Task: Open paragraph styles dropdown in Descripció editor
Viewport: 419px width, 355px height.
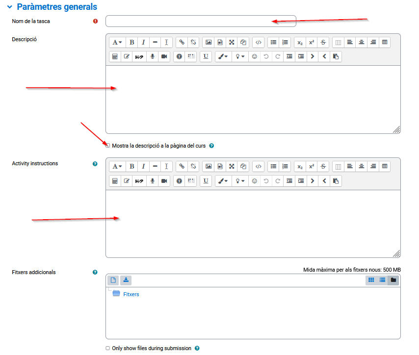Action: click(117, 42)
